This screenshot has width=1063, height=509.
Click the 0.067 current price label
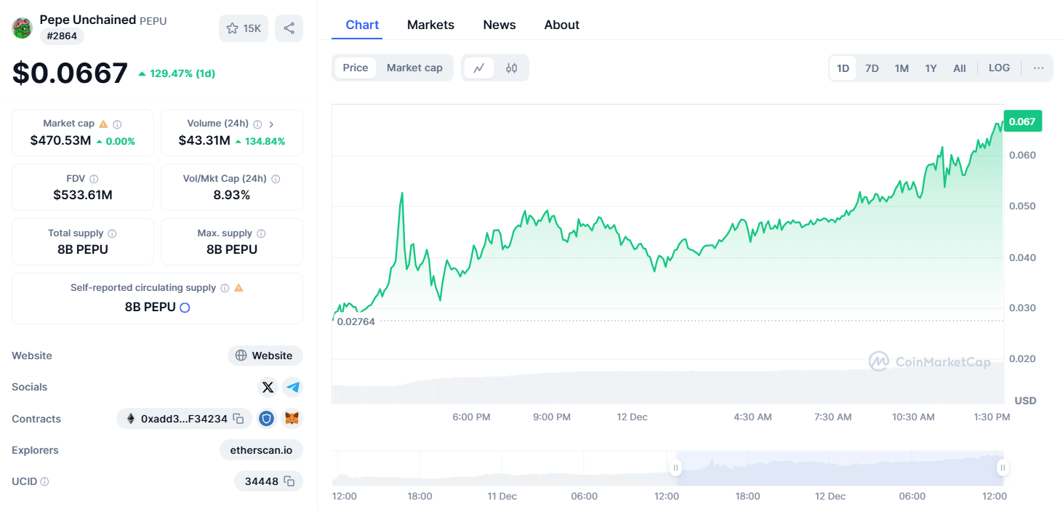1022,121
